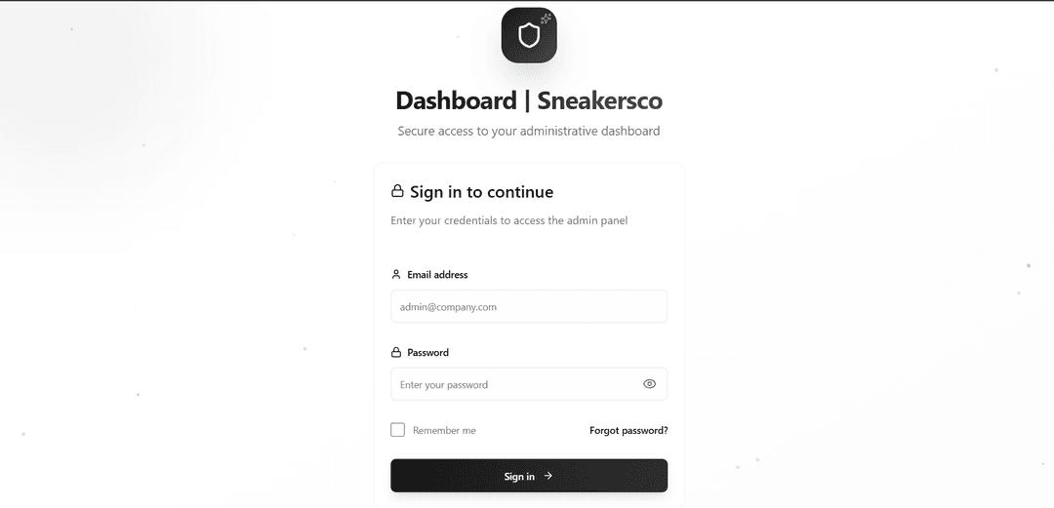1054x508 pixels.
Task: Click the lock icon beside the Password label
Action: click(x=396, y=353)
